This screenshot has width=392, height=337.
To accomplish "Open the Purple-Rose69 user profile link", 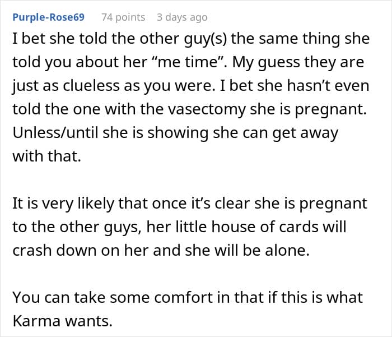I will click(48, 17).
